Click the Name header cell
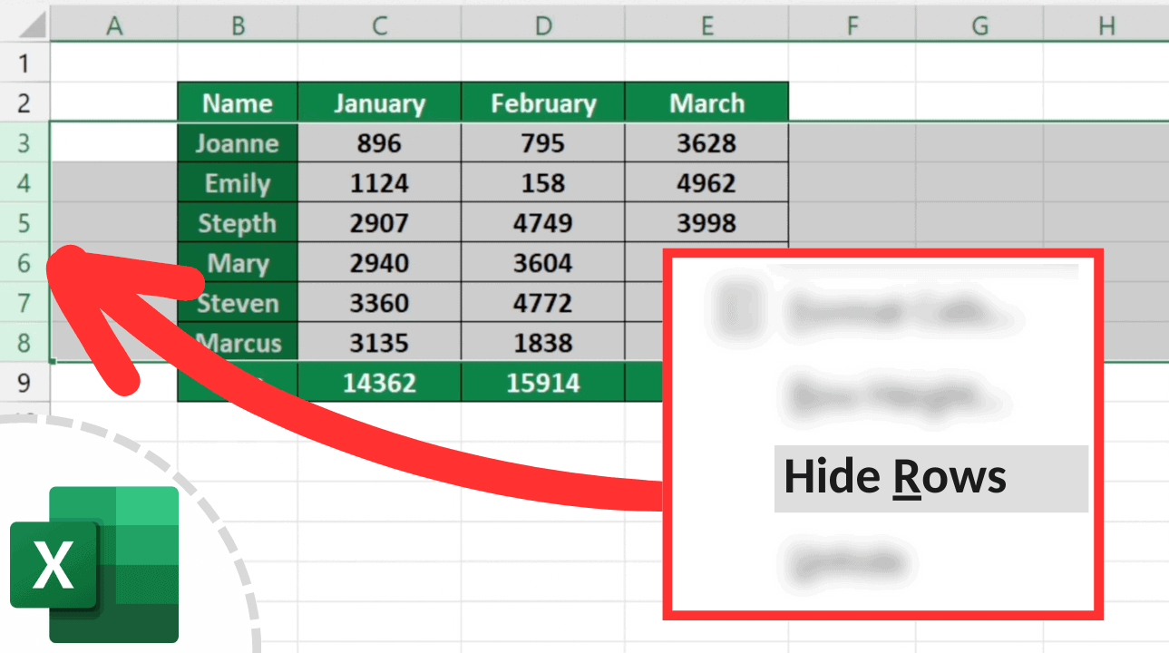 [x=237, y=102]
